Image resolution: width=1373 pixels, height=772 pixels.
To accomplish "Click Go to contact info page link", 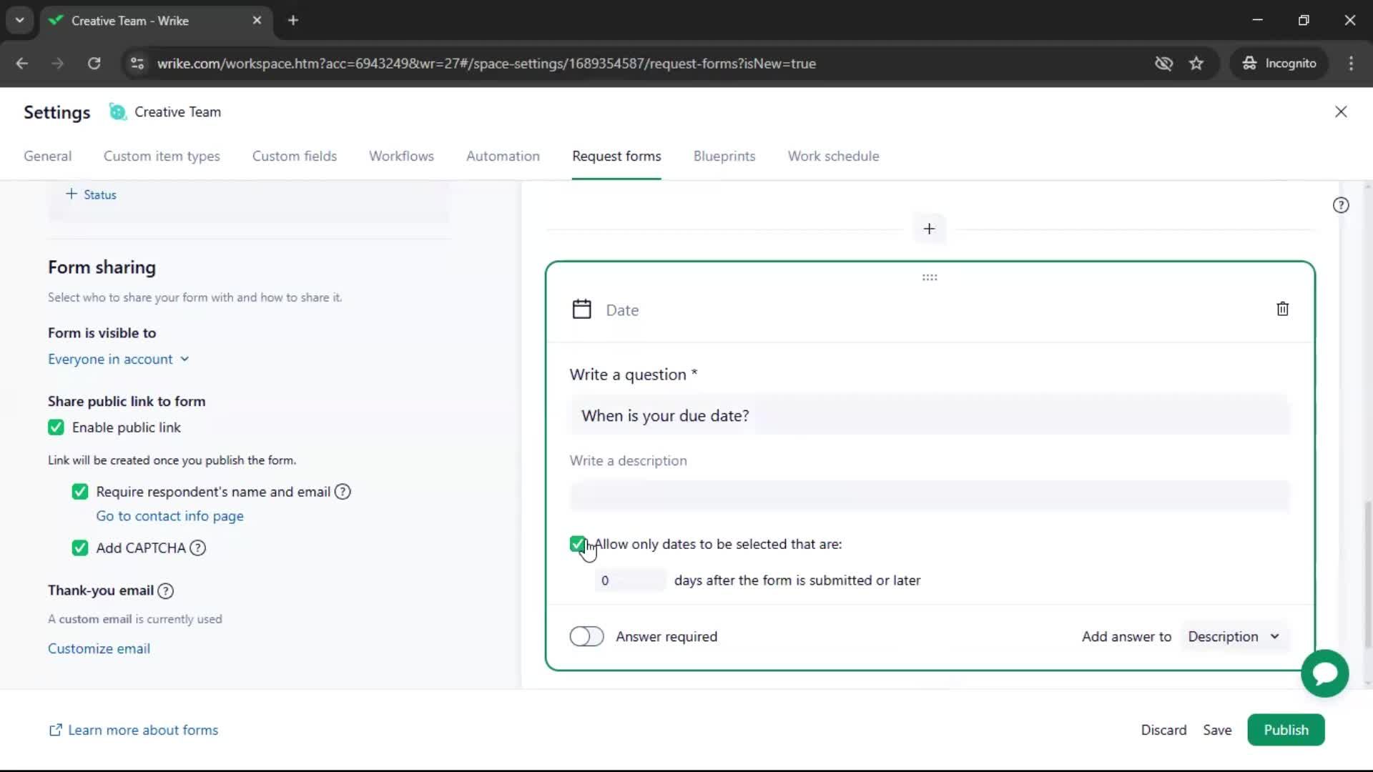I will tap(169, 516).
